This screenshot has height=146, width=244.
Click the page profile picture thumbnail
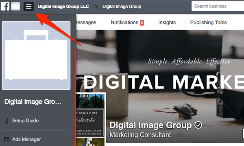90,119
